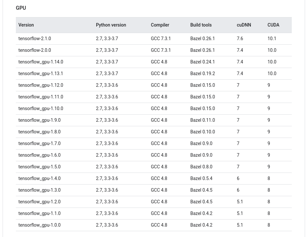Click Bazel 0.10.0 build tools value
Image resolution: width=306 pixels, height=237 pixels.
(x=203, y=132)
